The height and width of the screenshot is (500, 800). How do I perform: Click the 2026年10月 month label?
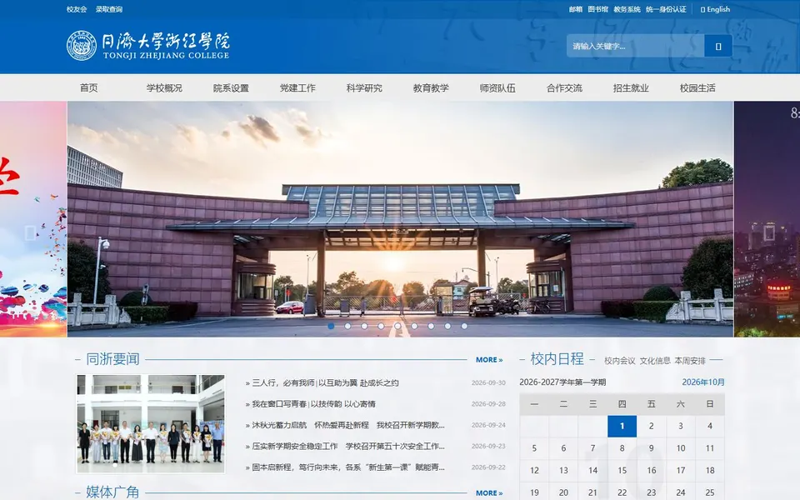pyautogui.click(x=703, y=382)
